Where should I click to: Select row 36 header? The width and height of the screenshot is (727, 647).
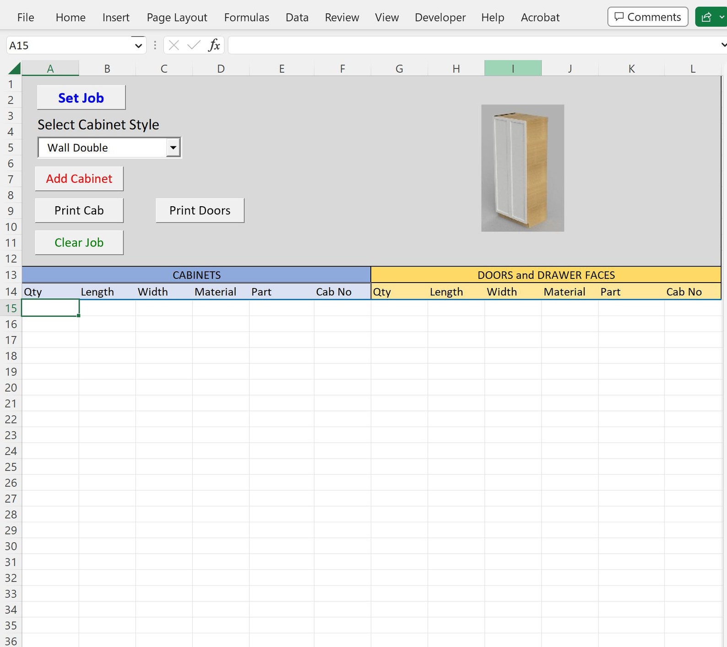(11, 641)
